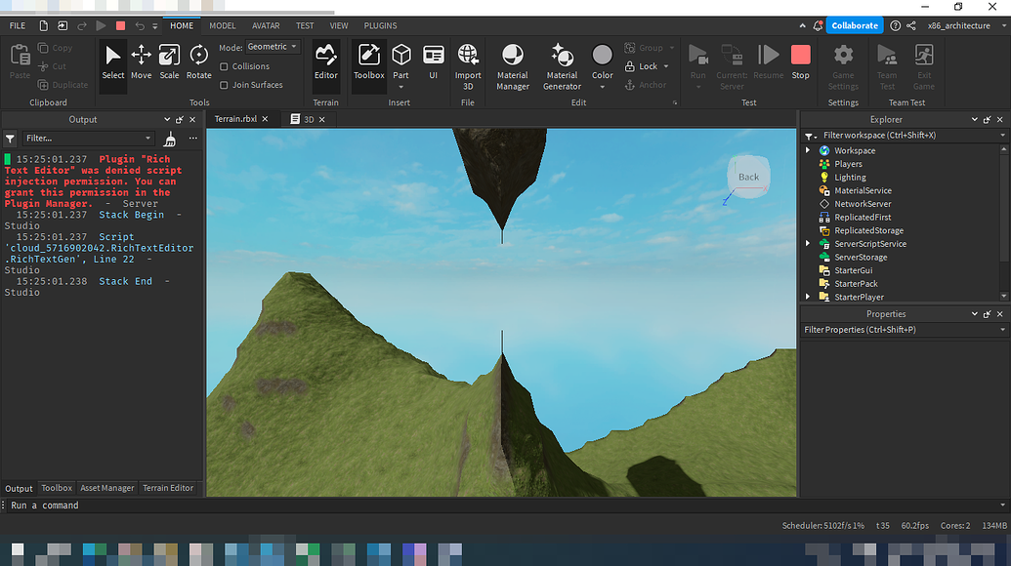
Task: Click the first Windows taskbar icon
Action: 18,550
